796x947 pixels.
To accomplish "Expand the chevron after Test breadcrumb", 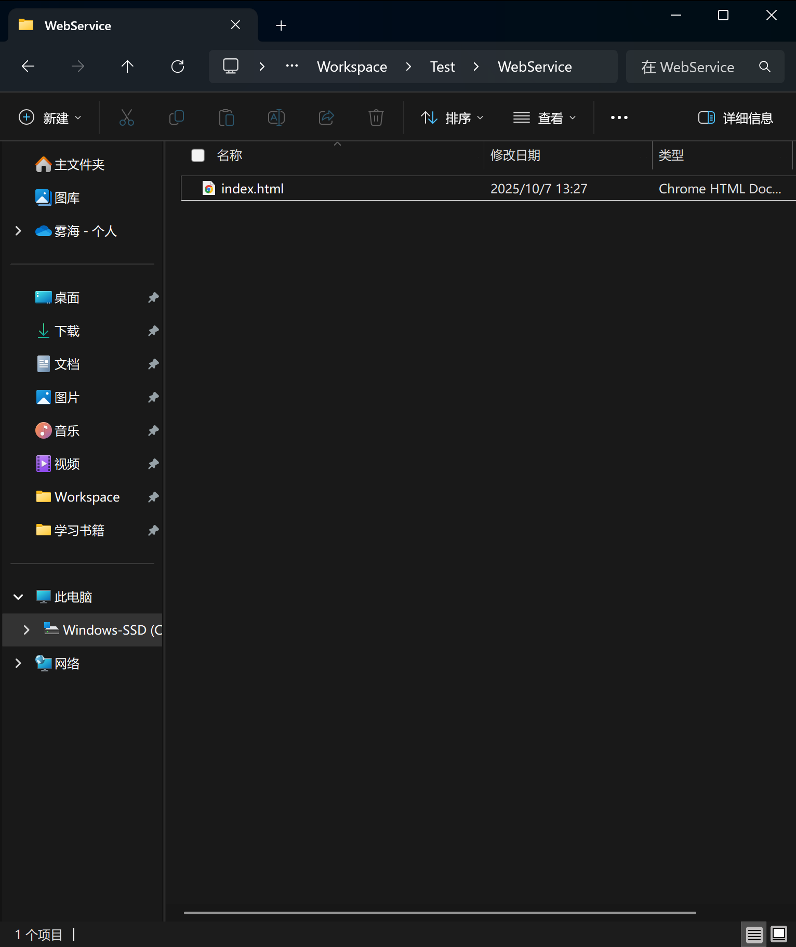I will coord(476,67).
